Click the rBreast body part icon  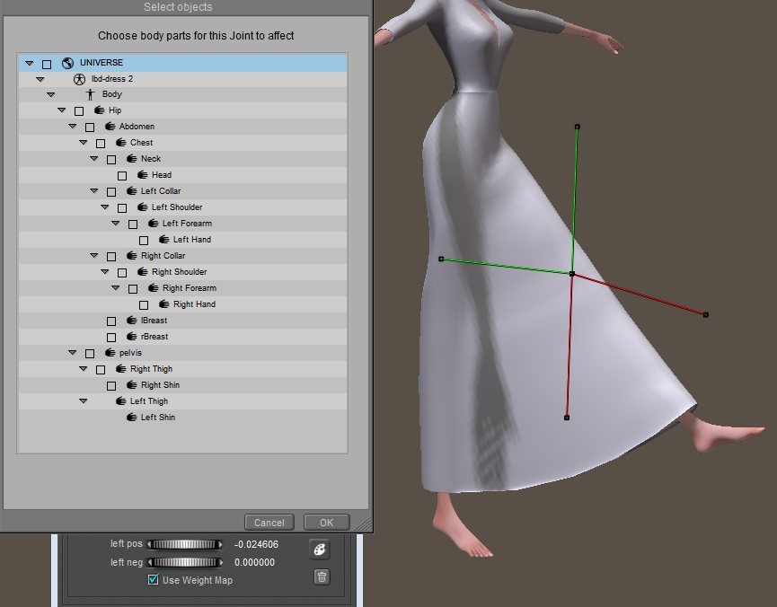(131, 337)
